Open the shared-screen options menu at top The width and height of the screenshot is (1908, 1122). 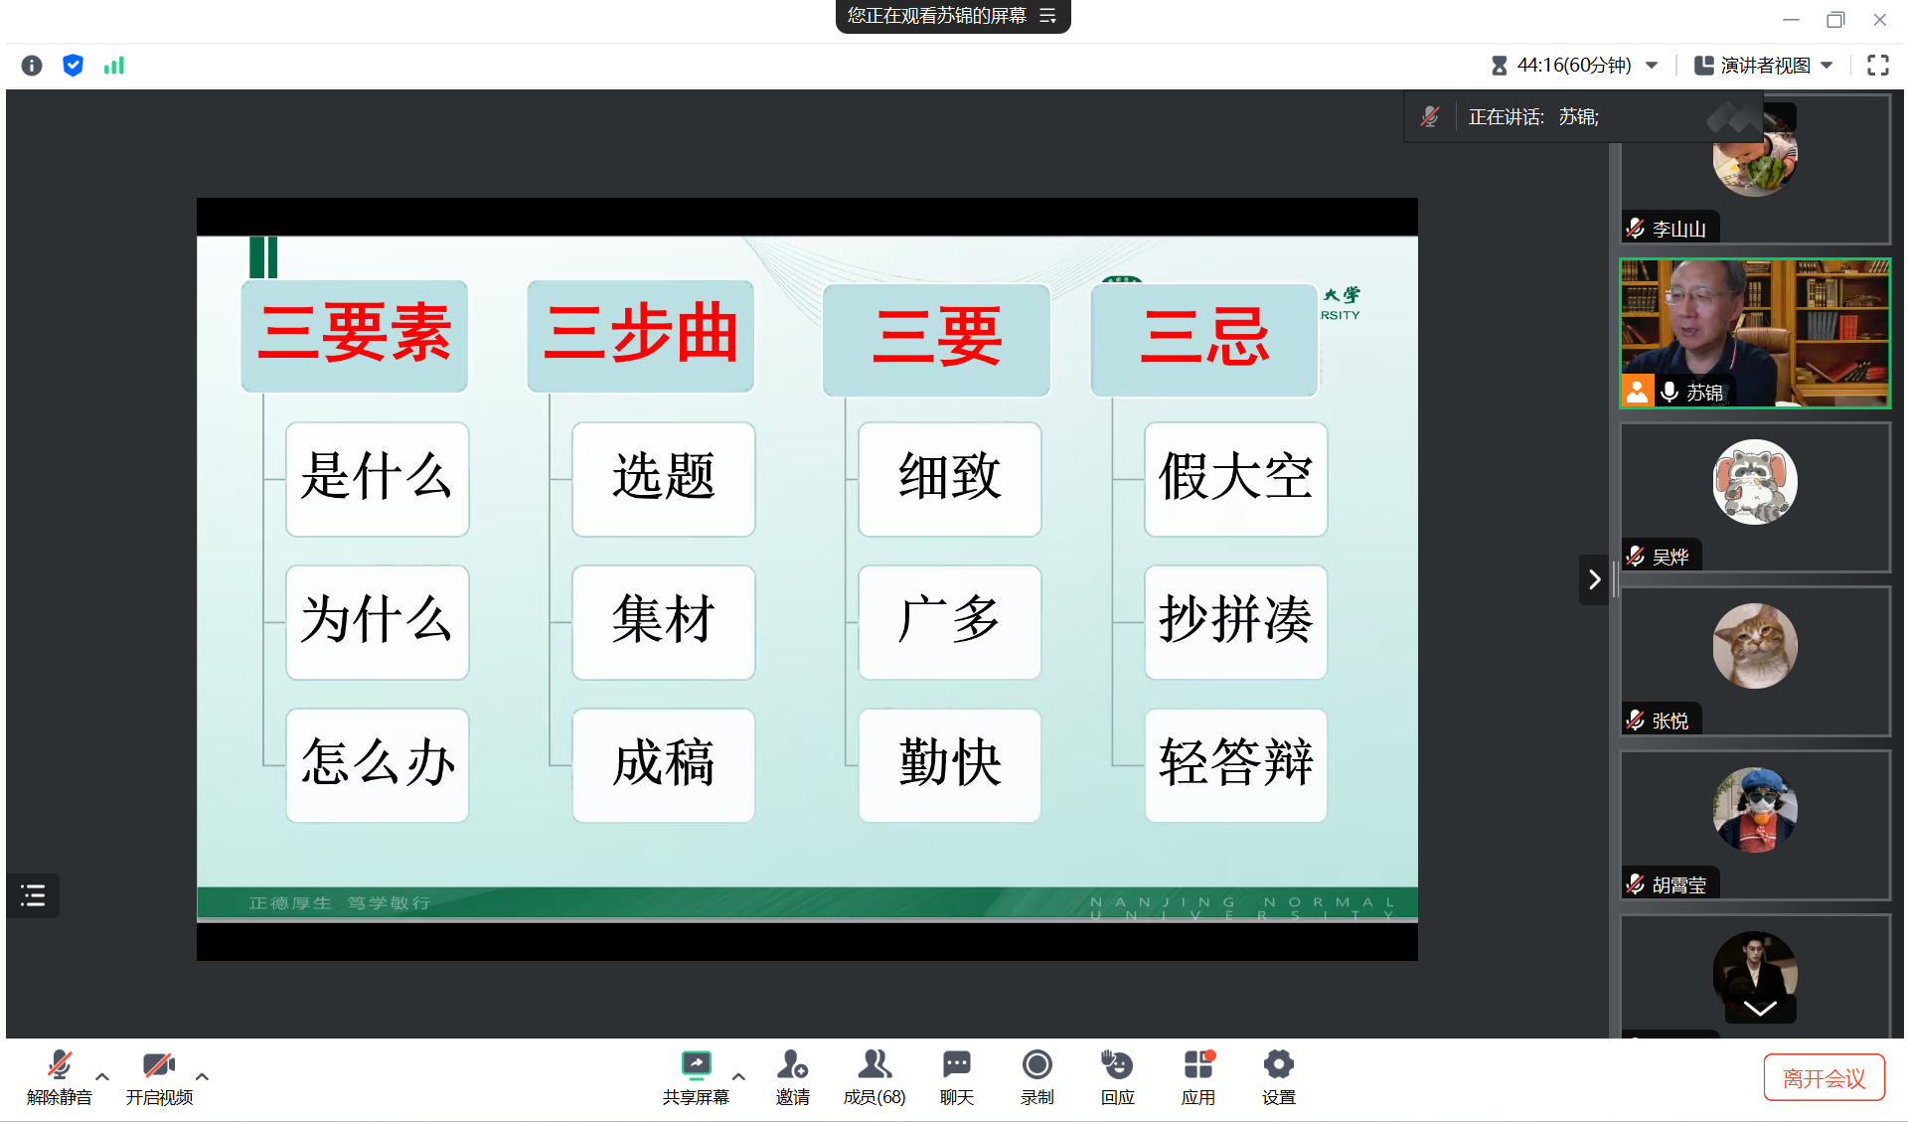tap(1048, 16)
